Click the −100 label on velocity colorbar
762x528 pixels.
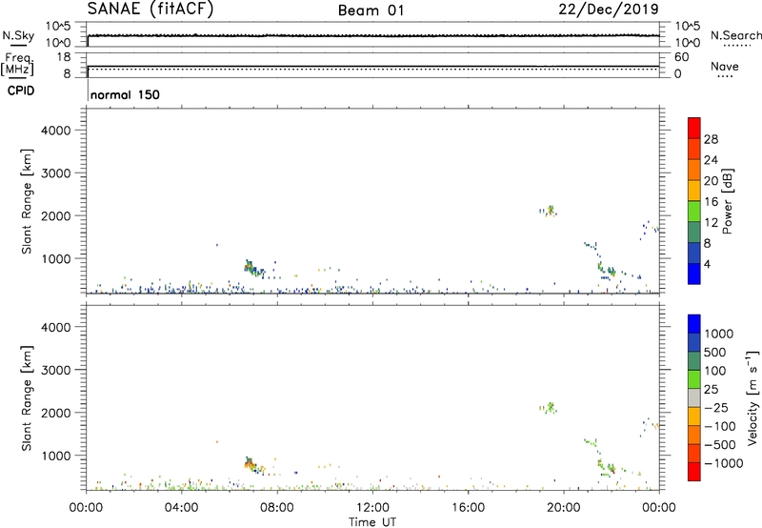(720, 426)
